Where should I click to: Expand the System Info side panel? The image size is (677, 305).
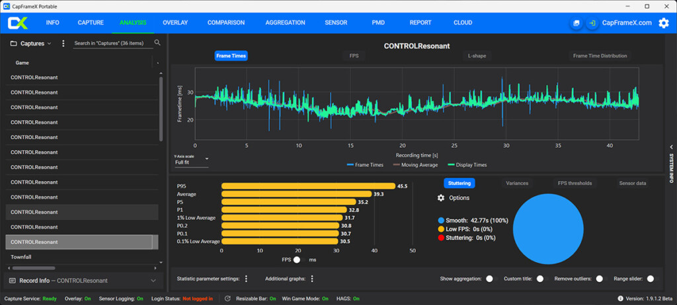pos(672,164)
